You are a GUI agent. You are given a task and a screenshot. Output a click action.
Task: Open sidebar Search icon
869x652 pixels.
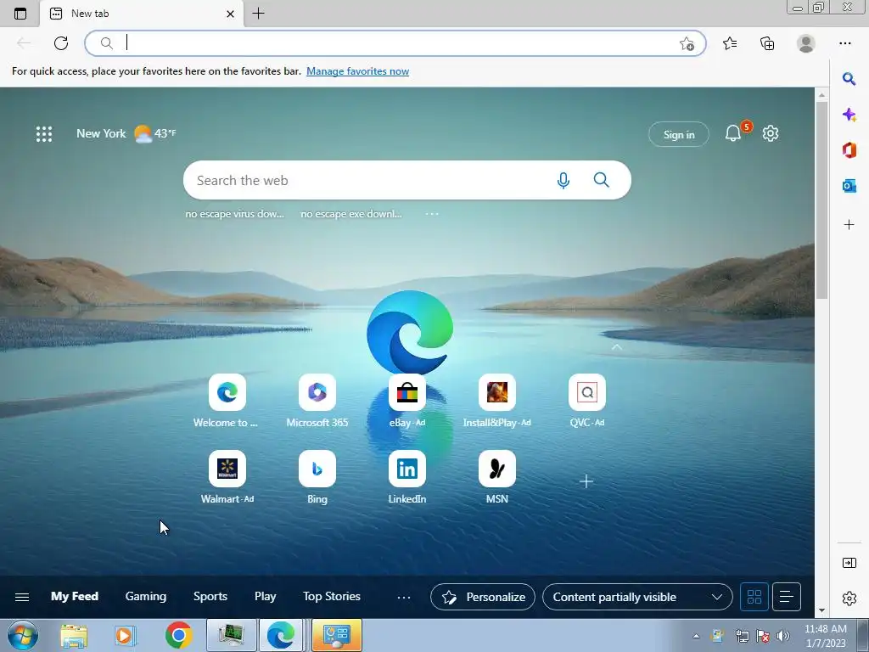point(849,79)
